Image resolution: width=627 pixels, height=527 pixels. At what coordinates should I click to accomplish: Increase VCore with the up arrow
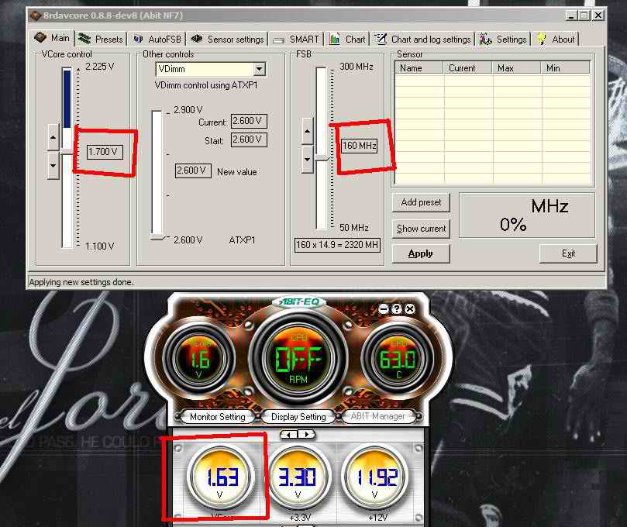[53, 137]
